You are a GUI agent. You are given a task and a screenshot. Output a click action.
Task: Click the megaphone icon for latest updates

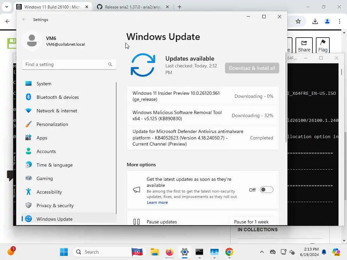[137, 190]
